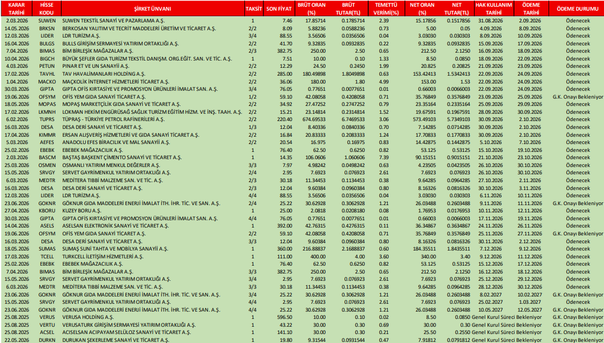604x343 pixels.
Task: Click the MOPAS stock code
Action: click(x=48, y=104)
